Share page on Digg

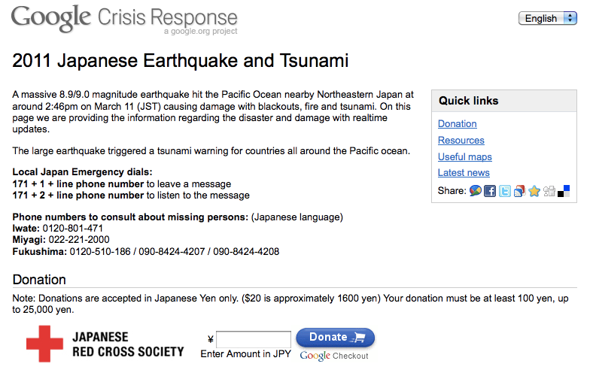coord(549,191)
